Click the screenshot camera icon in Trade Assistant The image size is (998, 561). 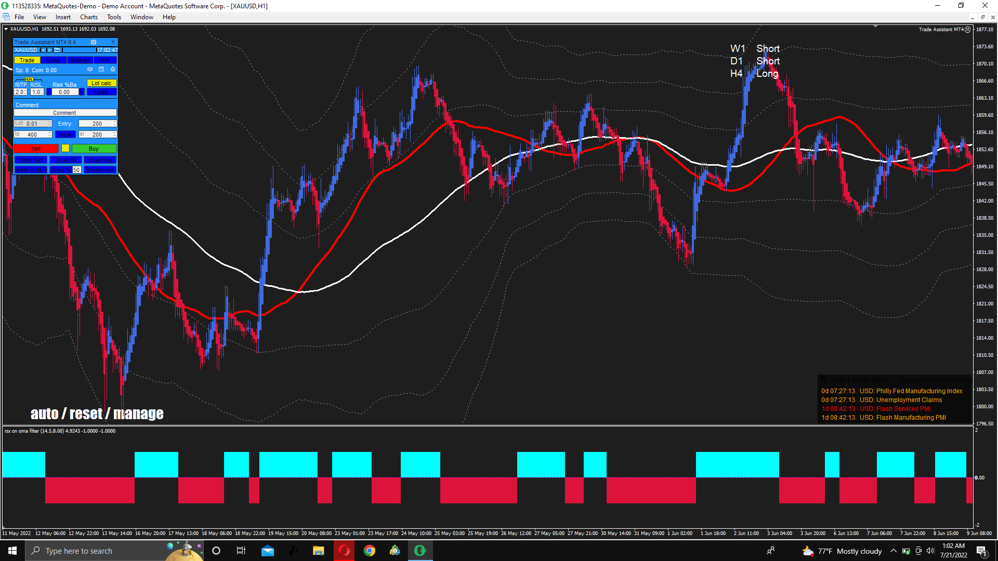[94, 42]
